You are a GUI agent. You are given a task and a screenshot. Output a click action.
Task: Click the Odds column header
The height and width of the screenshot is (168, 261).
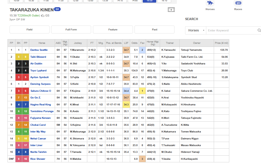click(x=135, y=43)
